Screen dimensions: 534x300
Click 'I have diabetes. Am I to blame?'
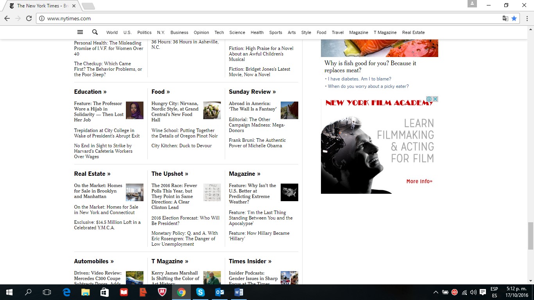click(359, 79)
